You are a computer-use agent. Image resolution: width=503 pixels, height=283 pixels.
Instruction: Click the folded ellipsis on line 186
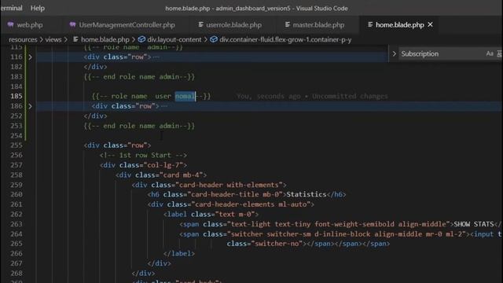pos(164,106)
